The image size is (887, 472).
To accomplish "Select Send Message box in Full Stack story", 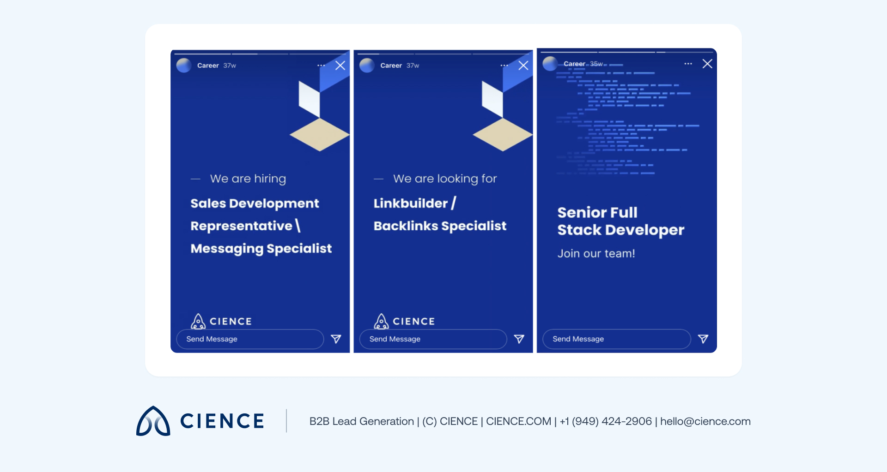I will 616,339.
